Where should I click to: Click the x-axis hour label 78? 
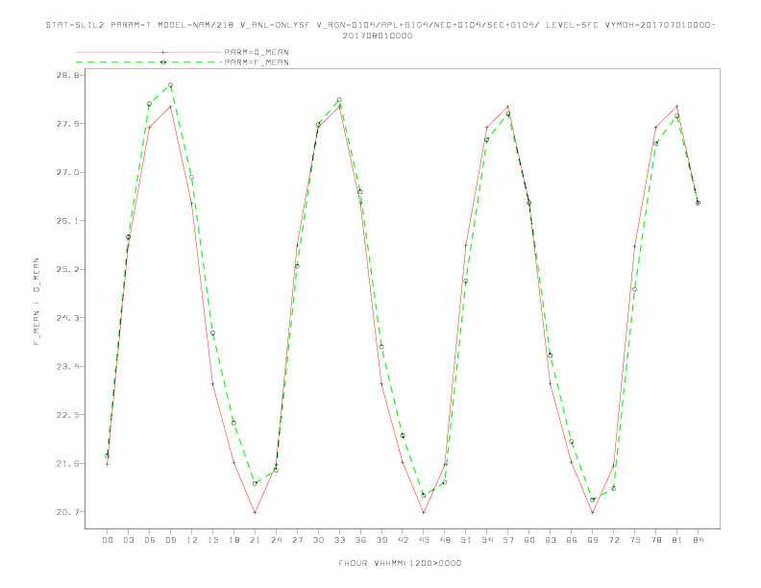click(x=655, y=540)
